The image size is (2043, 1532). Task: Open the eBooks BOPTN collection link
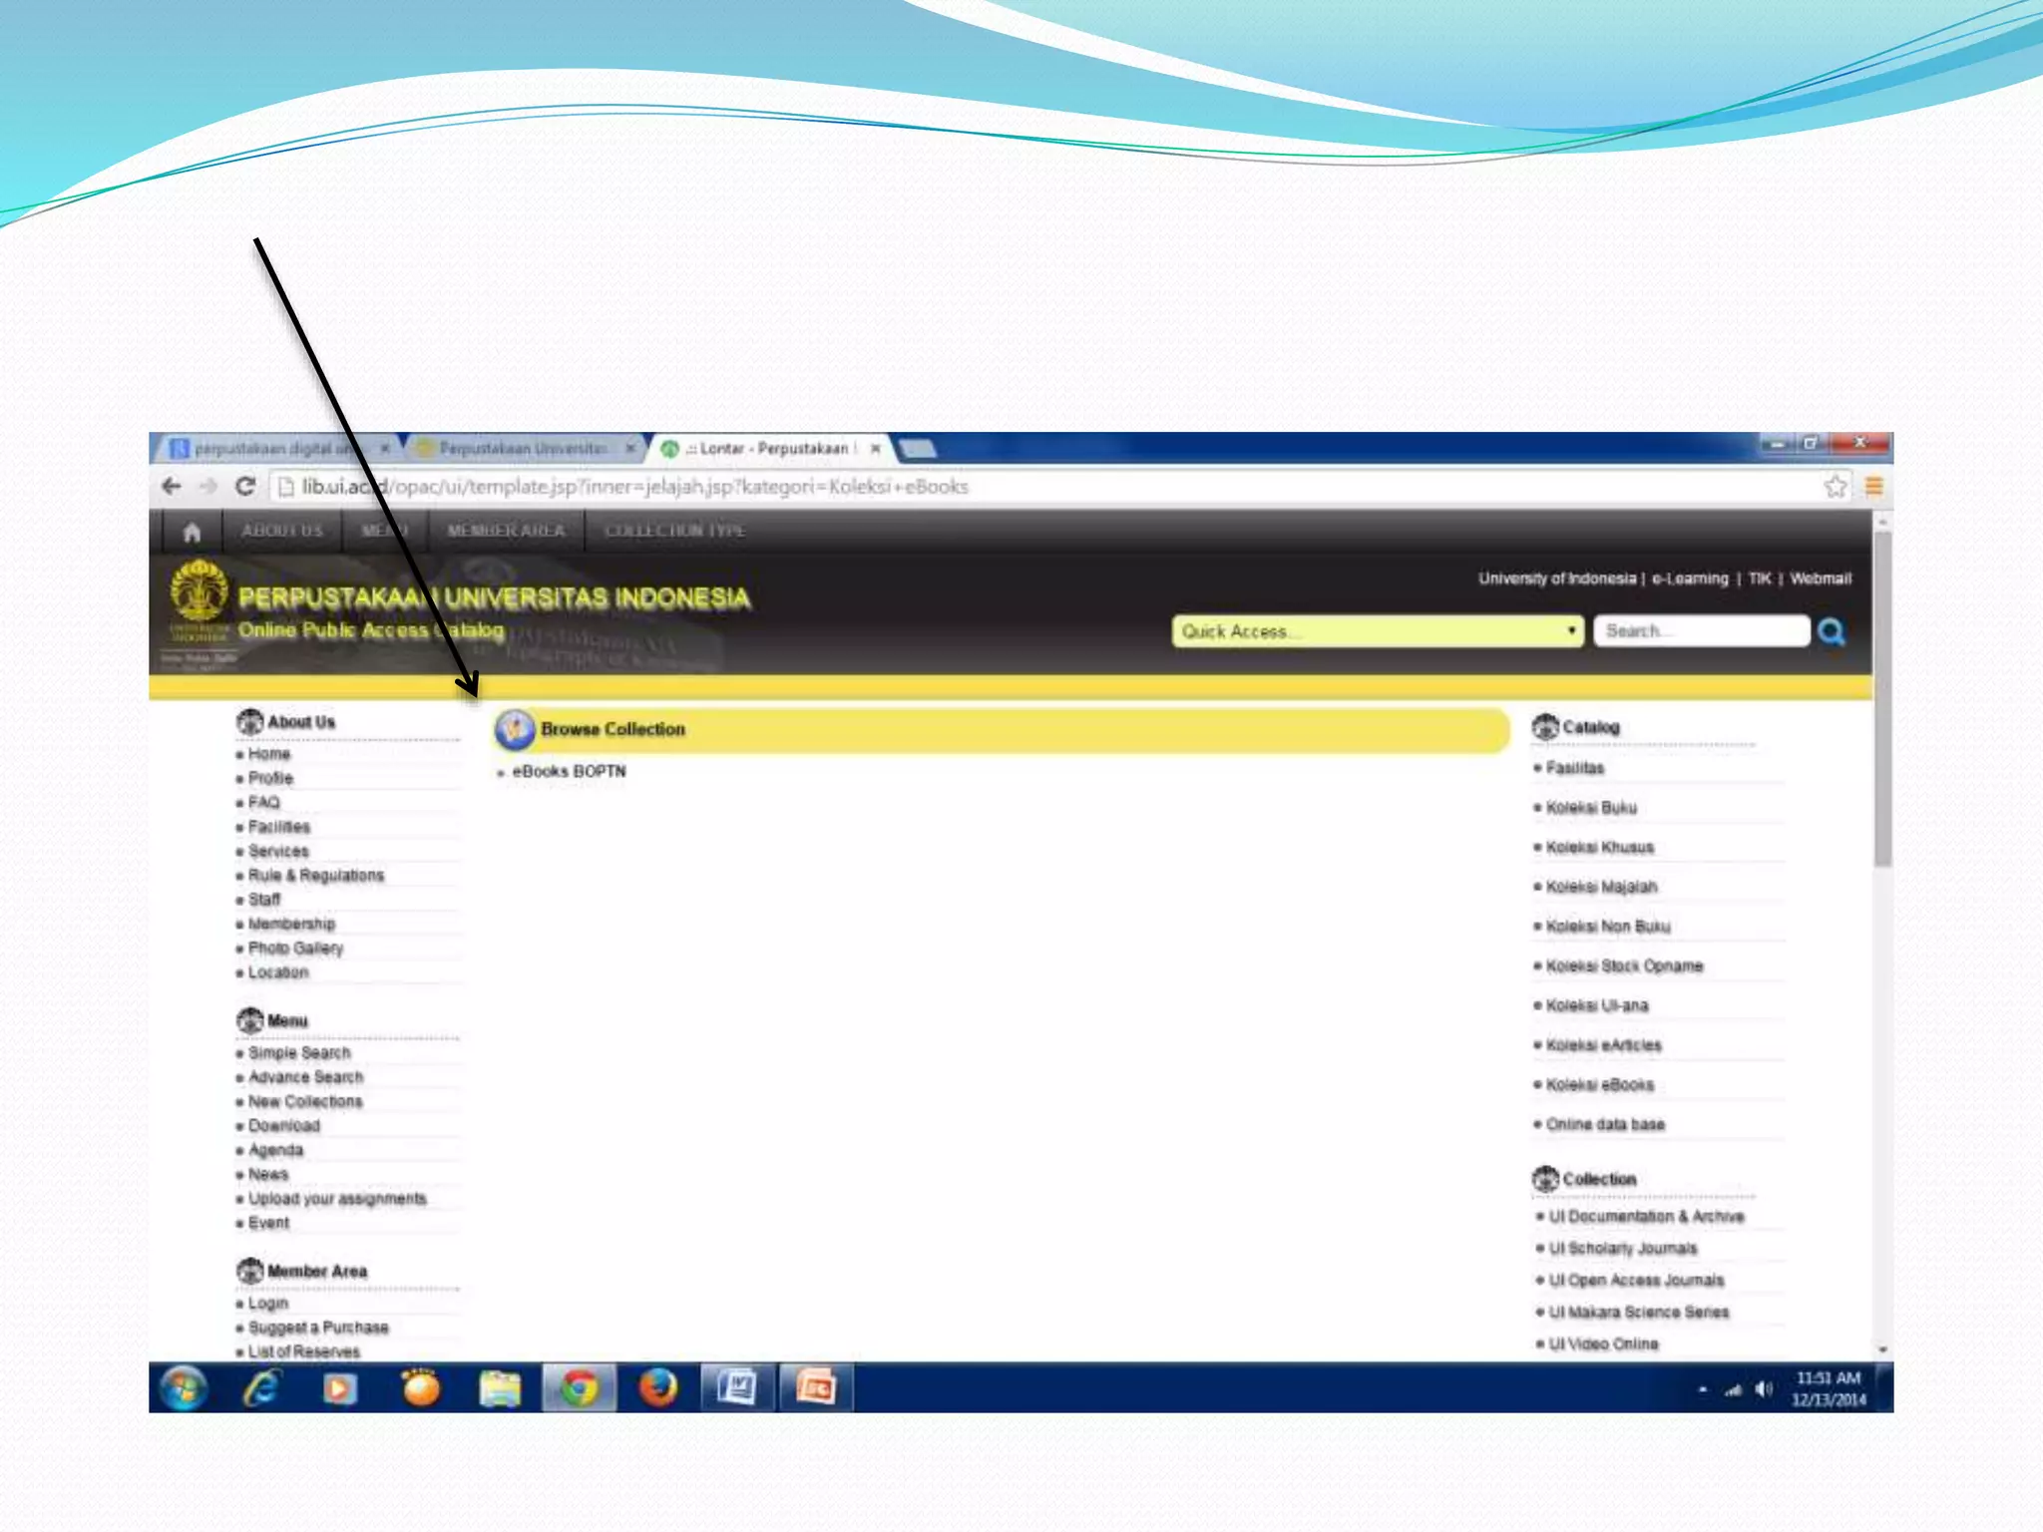(569, 772)
